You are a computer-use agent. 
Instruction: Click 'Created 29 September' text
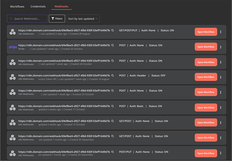tap(81, 155)
